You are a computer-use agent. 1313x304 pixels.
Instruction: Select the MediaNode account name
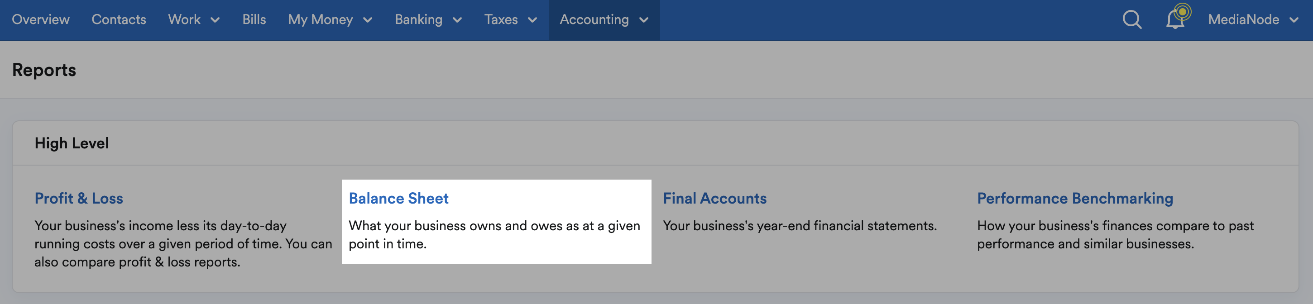pyautogui.click(x=1243, y=20)
